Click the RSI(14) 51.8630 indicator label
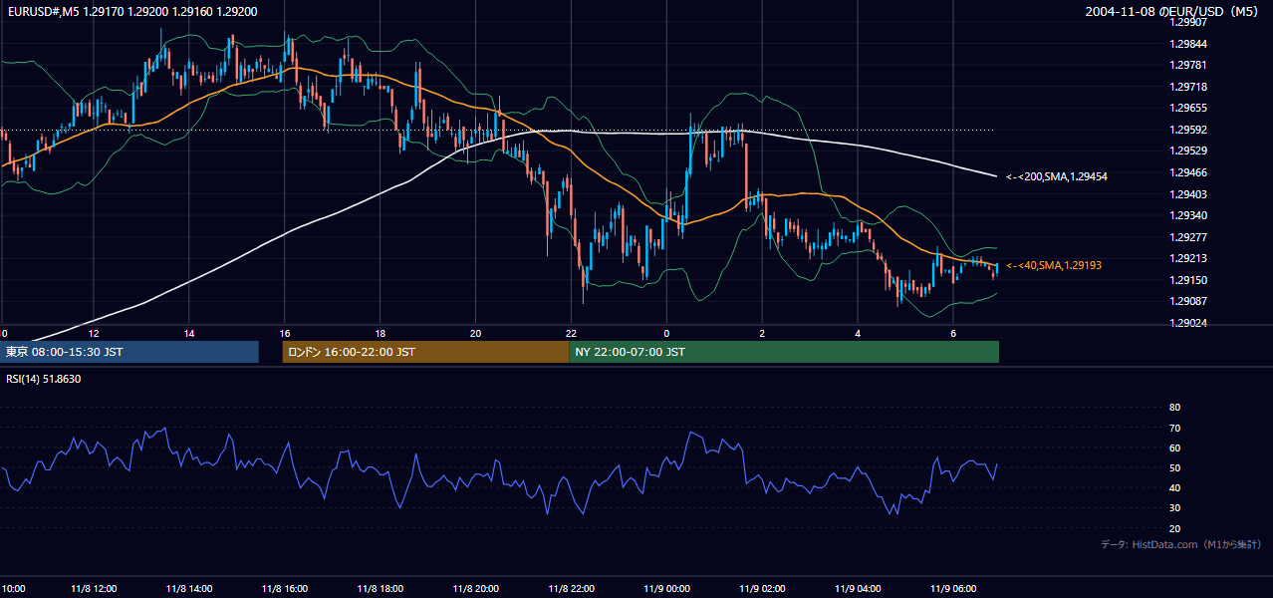The width and height of the screenshot is (1273, 598). click(44, 379)
